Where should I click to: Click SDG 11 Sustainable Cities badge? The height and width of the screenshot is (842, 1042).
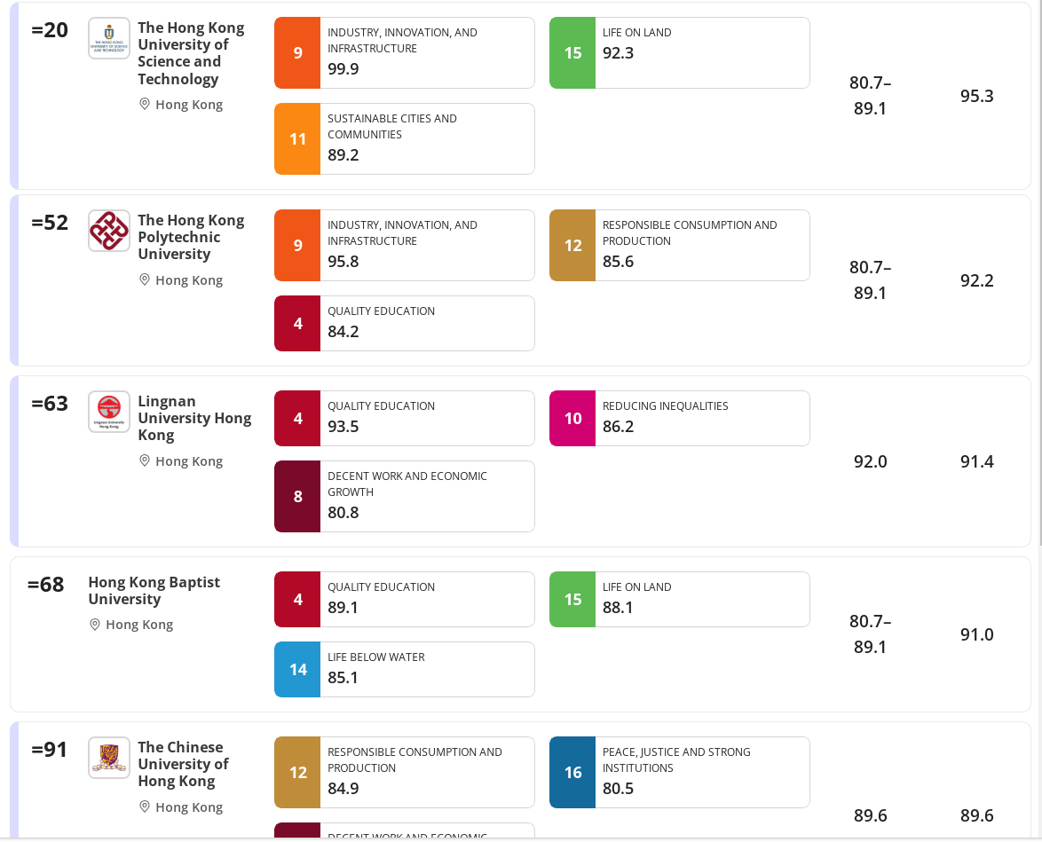pos(297,139)
